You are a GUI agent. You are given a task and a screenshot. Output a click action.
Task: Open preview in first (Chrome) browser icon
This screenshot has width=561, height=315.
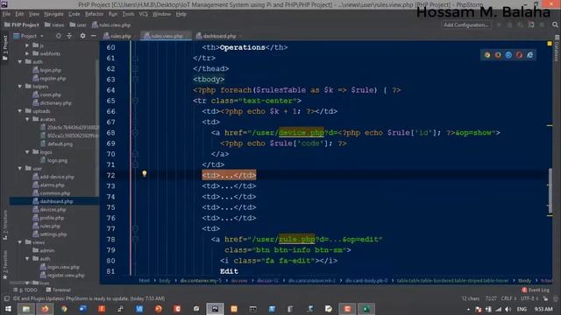point(487,55)
